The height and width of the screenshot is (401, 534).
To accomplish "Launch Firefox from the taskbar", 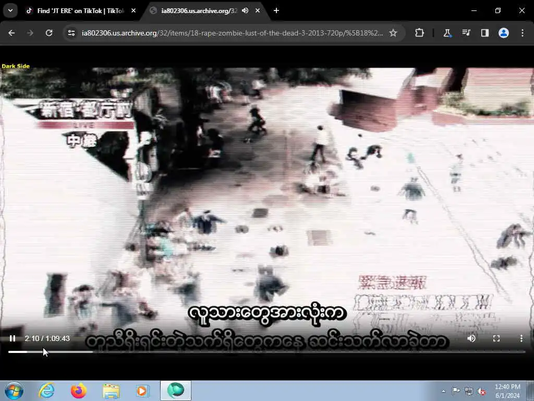I will [x=79, y=391].
